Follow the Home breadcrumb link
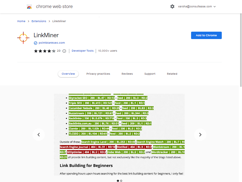The image size is (242, 182). pyautogui.click(x=21, y=21)
